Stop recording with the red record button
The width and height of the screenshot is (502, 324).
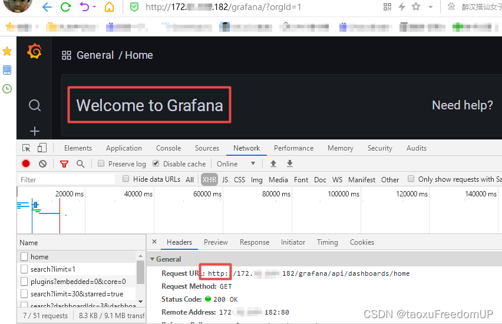click(x=26, y=163)
